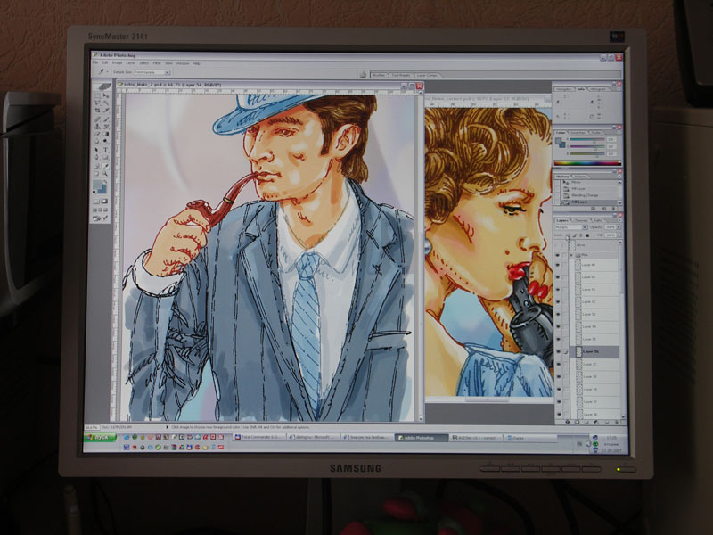The height and width of the screenshot is (535, 713).
Task: Select the Blur tool
Action: (97, 141)
